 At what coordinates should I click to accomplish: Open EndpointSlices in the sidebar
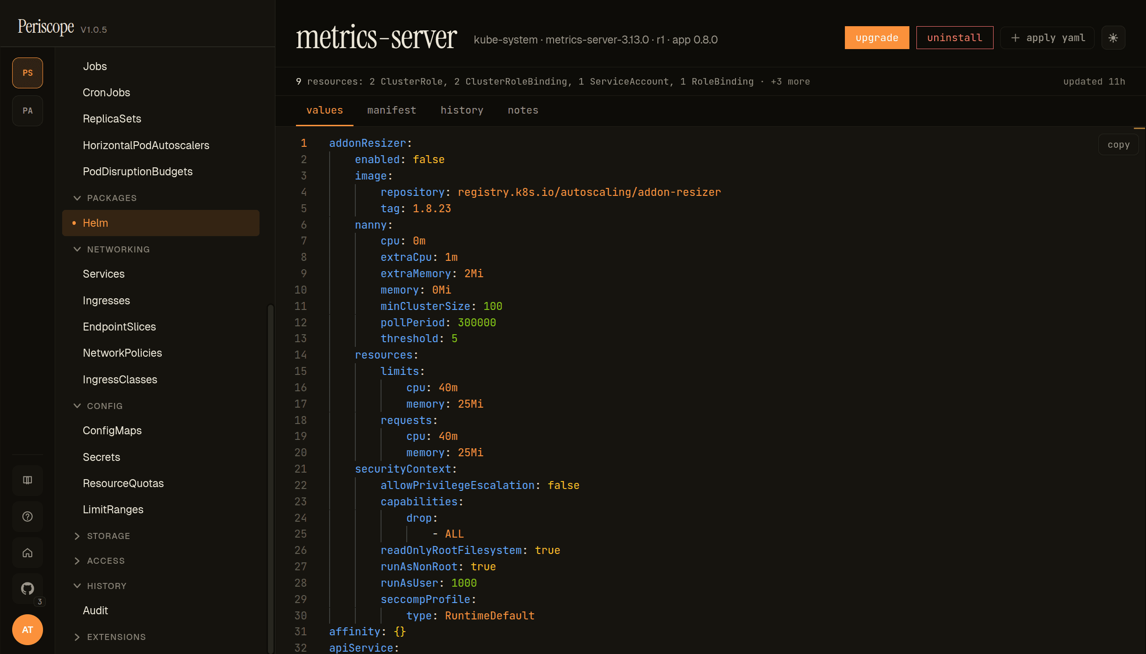tap(160, 327)
